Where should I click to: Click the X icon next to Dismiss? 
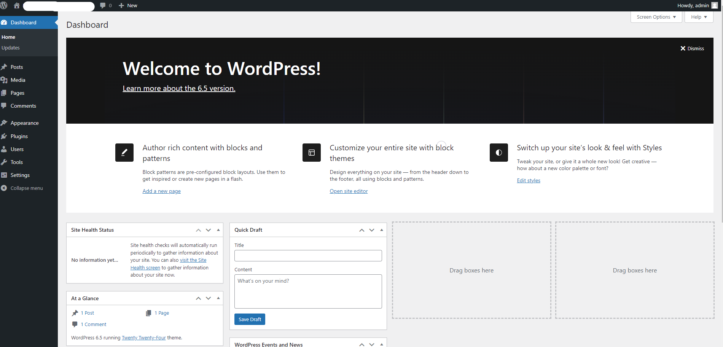[683, 48]
